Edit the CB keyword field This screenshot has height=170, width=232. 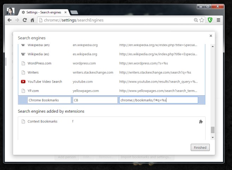click(x=95, y=100)
